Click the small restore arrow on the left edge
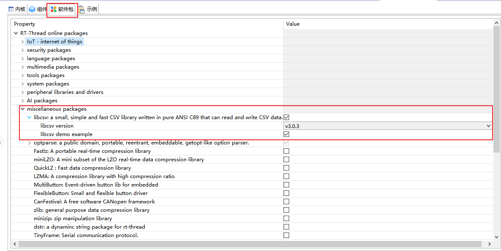The image size is (501, 251). tap(2, 142)
